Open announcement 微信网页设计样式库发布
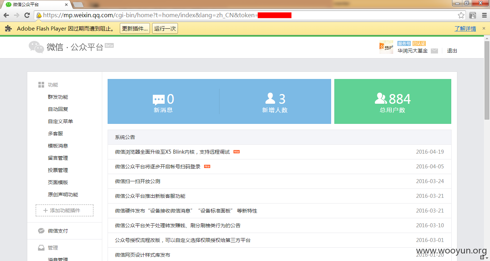 click(x=143, y=255)
